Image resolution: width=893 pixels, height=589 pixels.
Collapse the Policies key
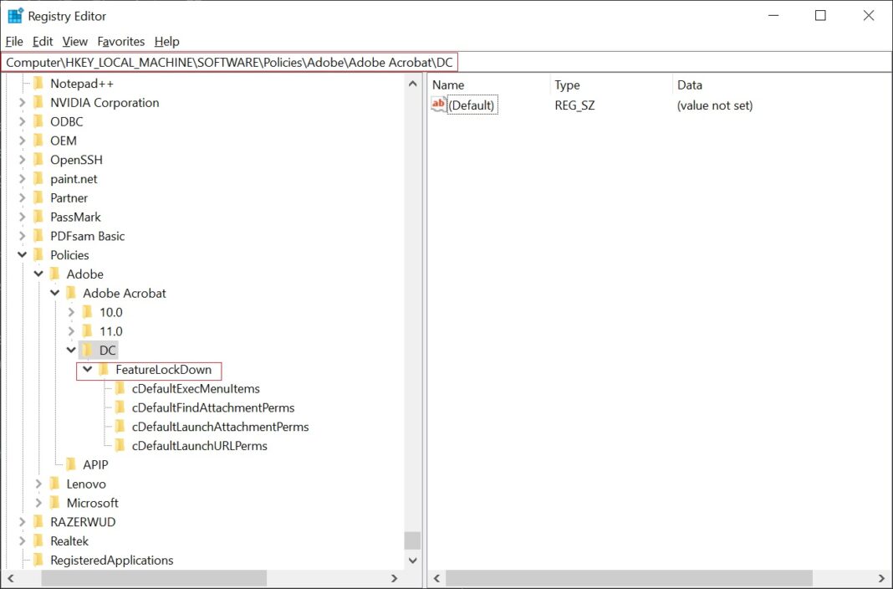coord(22,255)
